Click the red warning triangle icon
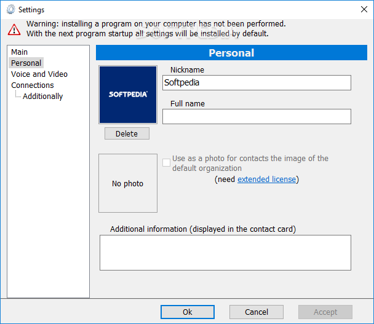Viewport: 374px width, 324px height. point(14,30)
